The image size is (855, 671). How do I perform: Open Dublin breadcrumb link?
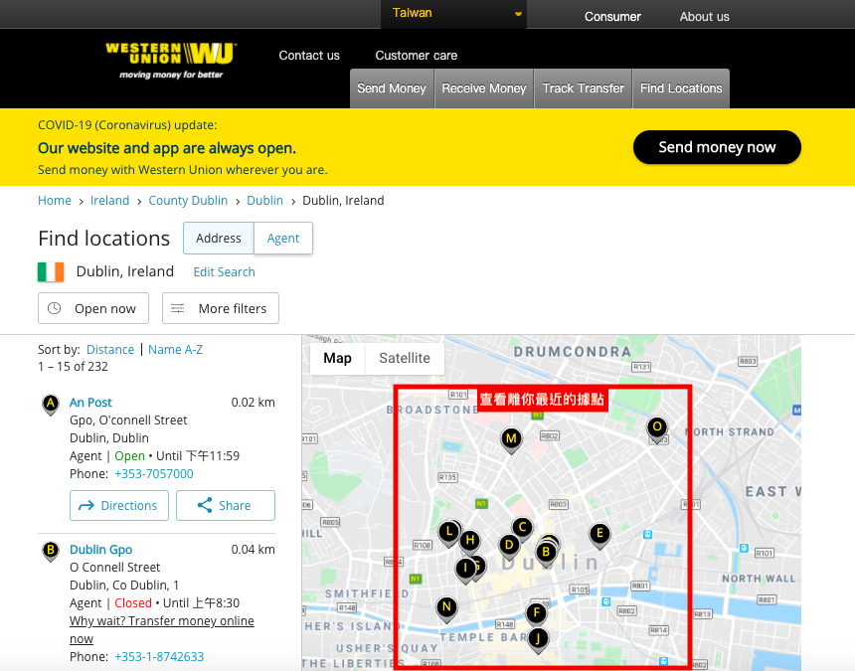(265, 201)
